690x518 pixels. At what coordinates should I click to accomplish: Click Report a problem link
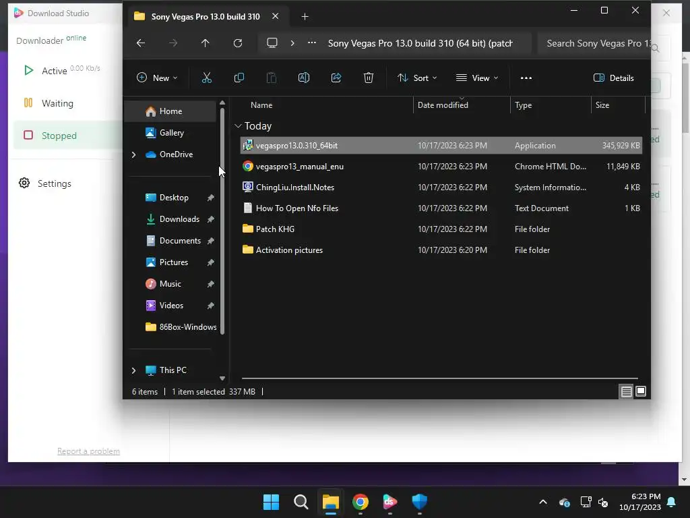click(x=88, y=451)
